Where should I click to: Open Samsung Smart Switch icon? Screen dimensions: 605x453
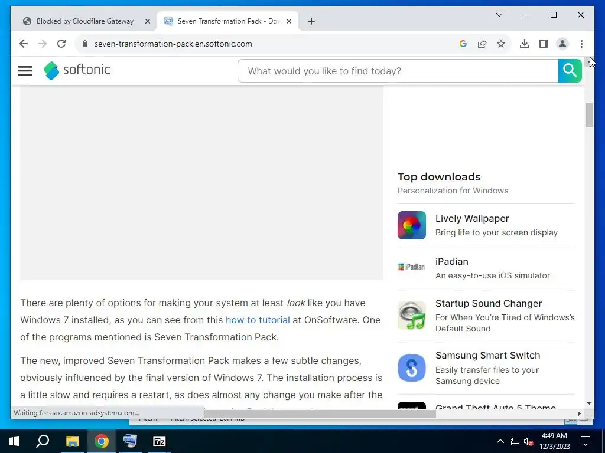point(412,368)
